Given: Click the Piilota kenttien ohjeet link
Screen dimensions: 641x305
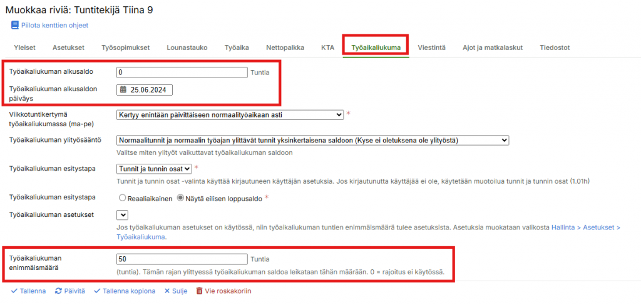Looking at the screenshot, I should (54, 26).
